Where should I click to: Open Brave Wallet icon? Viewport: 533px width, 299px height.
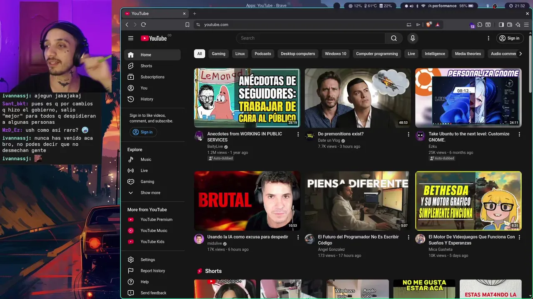(x=510, y=25)
